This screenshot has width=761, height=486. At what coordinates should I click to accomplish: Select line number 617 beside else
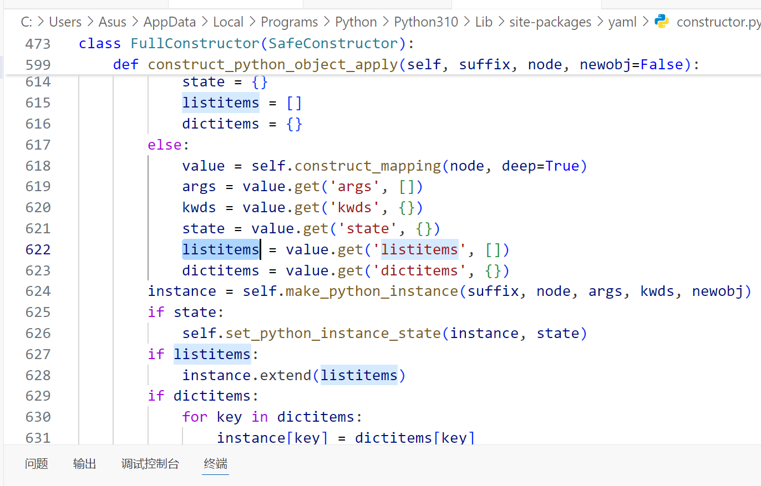[x=38, y=145]
